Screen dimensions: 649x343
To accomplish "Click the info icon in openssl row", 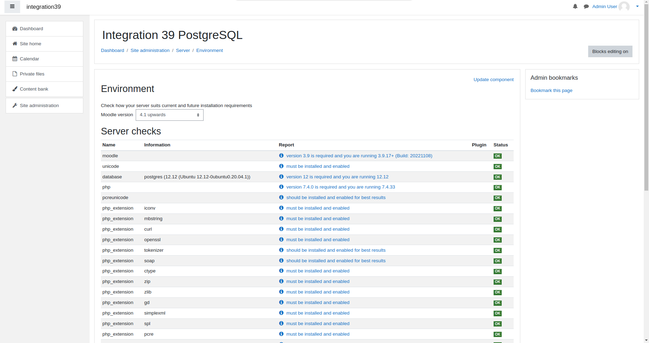I will point(281,239).
